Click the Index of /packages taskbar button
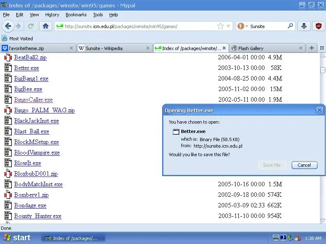Image resolution: width=326 pixels, height=244 pixels. click(x=73, y=238)
